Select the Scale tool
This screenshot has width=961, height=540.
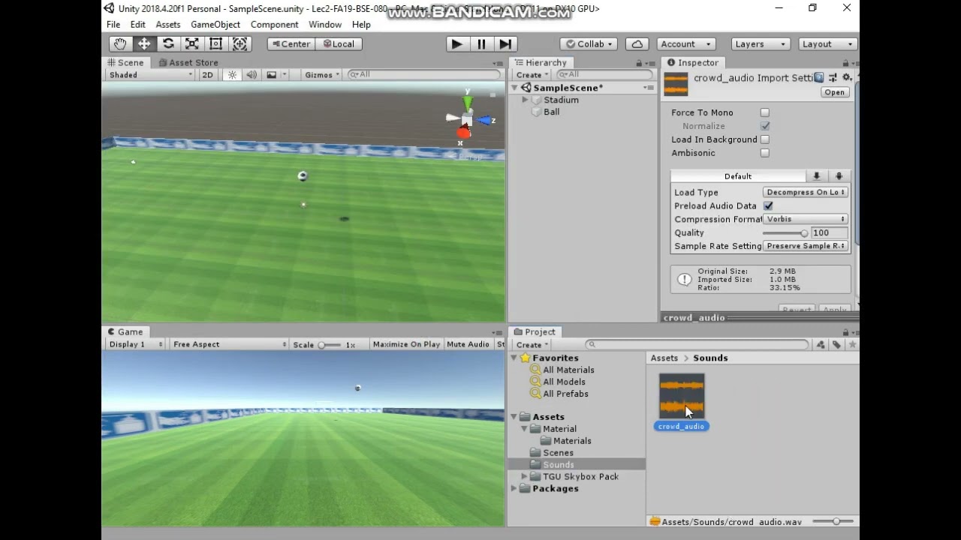(192, 43)
